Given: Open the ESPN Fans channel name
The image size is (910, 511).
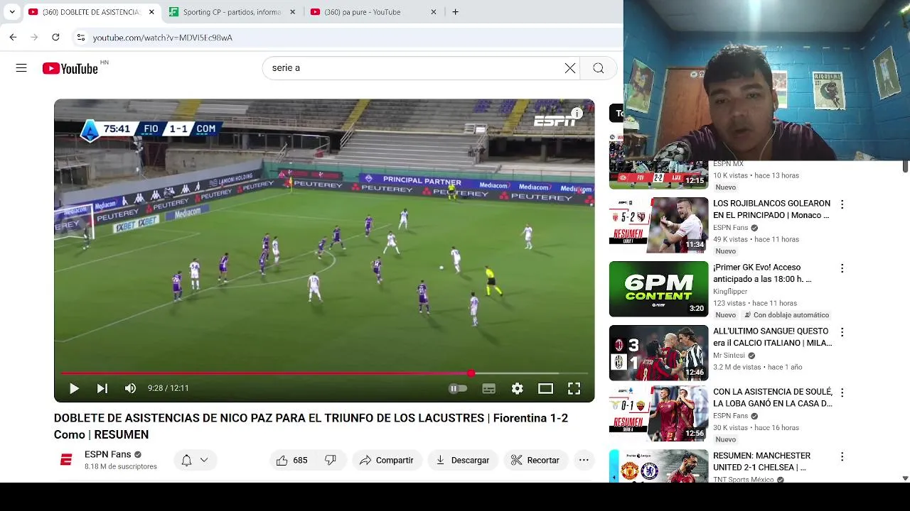Looking at the screenshot, I should [x=107, y=454].
